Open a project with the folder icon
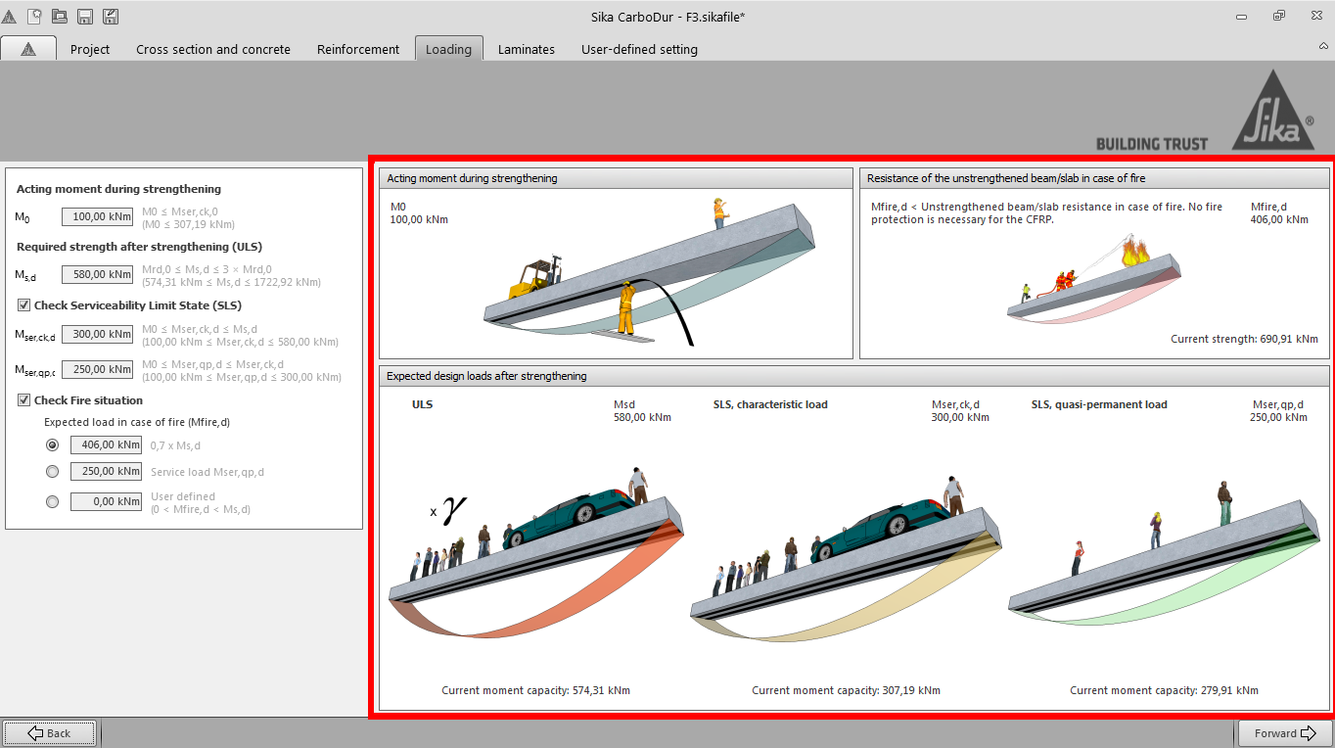 (60, 16)
